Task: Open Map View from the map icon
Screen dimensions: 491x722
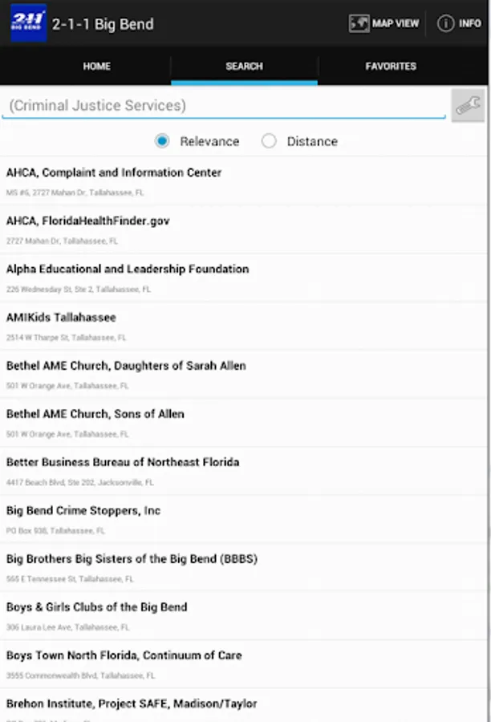Action: pos(359,23)
